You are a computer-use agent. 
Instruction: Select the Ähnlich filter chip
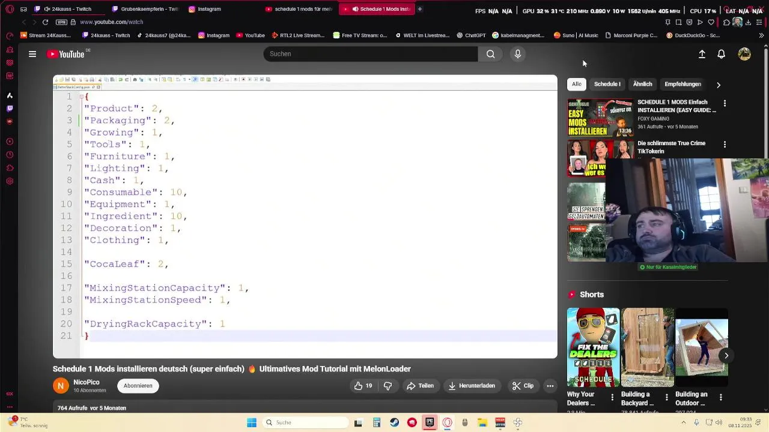642,84
